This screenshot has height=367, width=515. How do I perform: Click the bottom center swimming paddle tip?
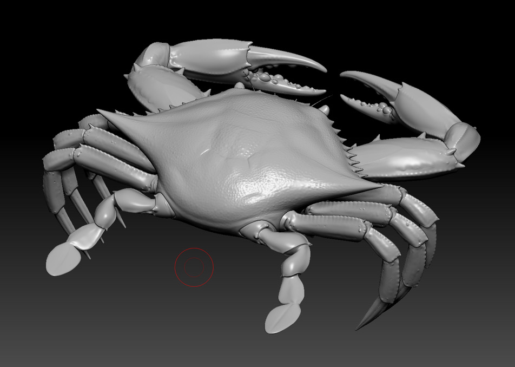point(282,318)
